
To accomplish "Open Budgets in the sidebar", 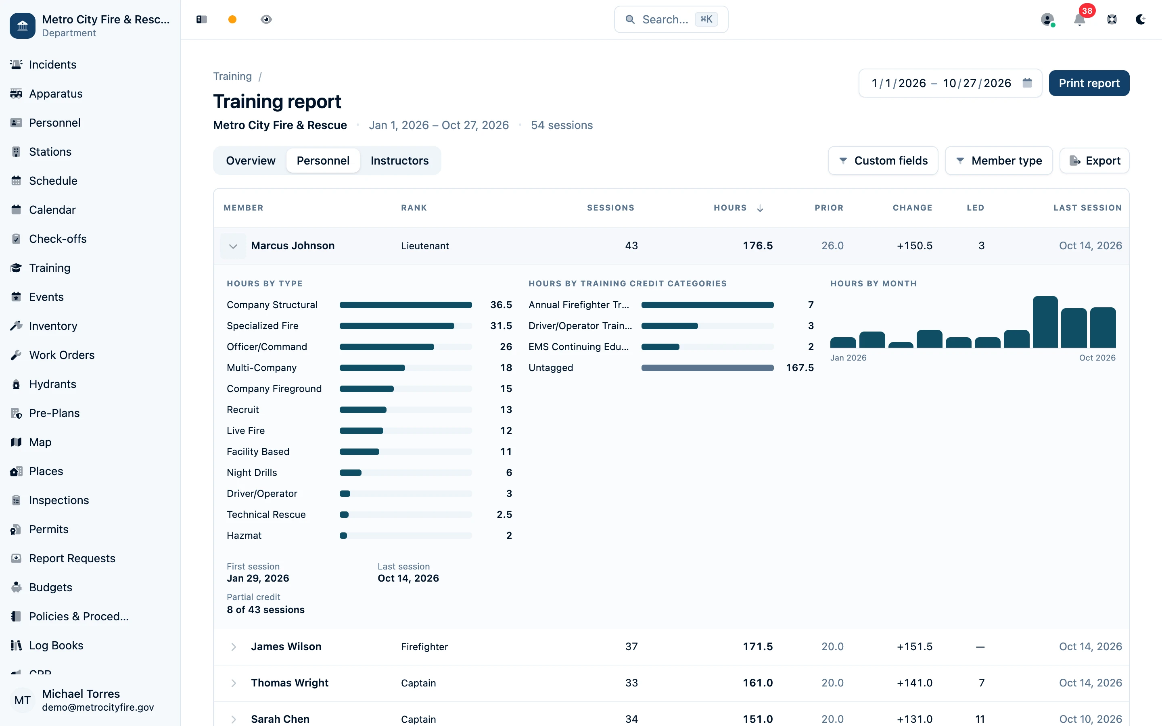I will 90,587.
